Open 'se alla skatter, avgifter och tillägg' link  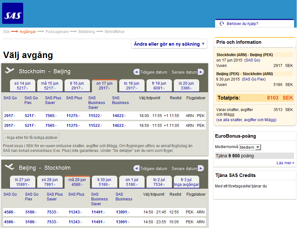click(246, 120)
